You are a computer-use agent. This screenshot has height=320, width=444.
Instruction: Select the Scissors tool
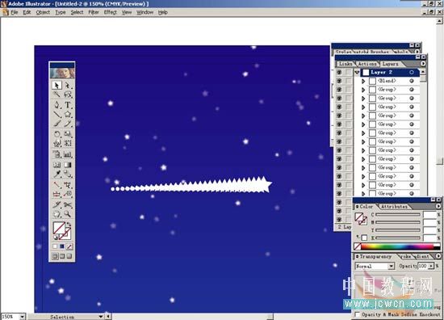click(x=68, y=204)
